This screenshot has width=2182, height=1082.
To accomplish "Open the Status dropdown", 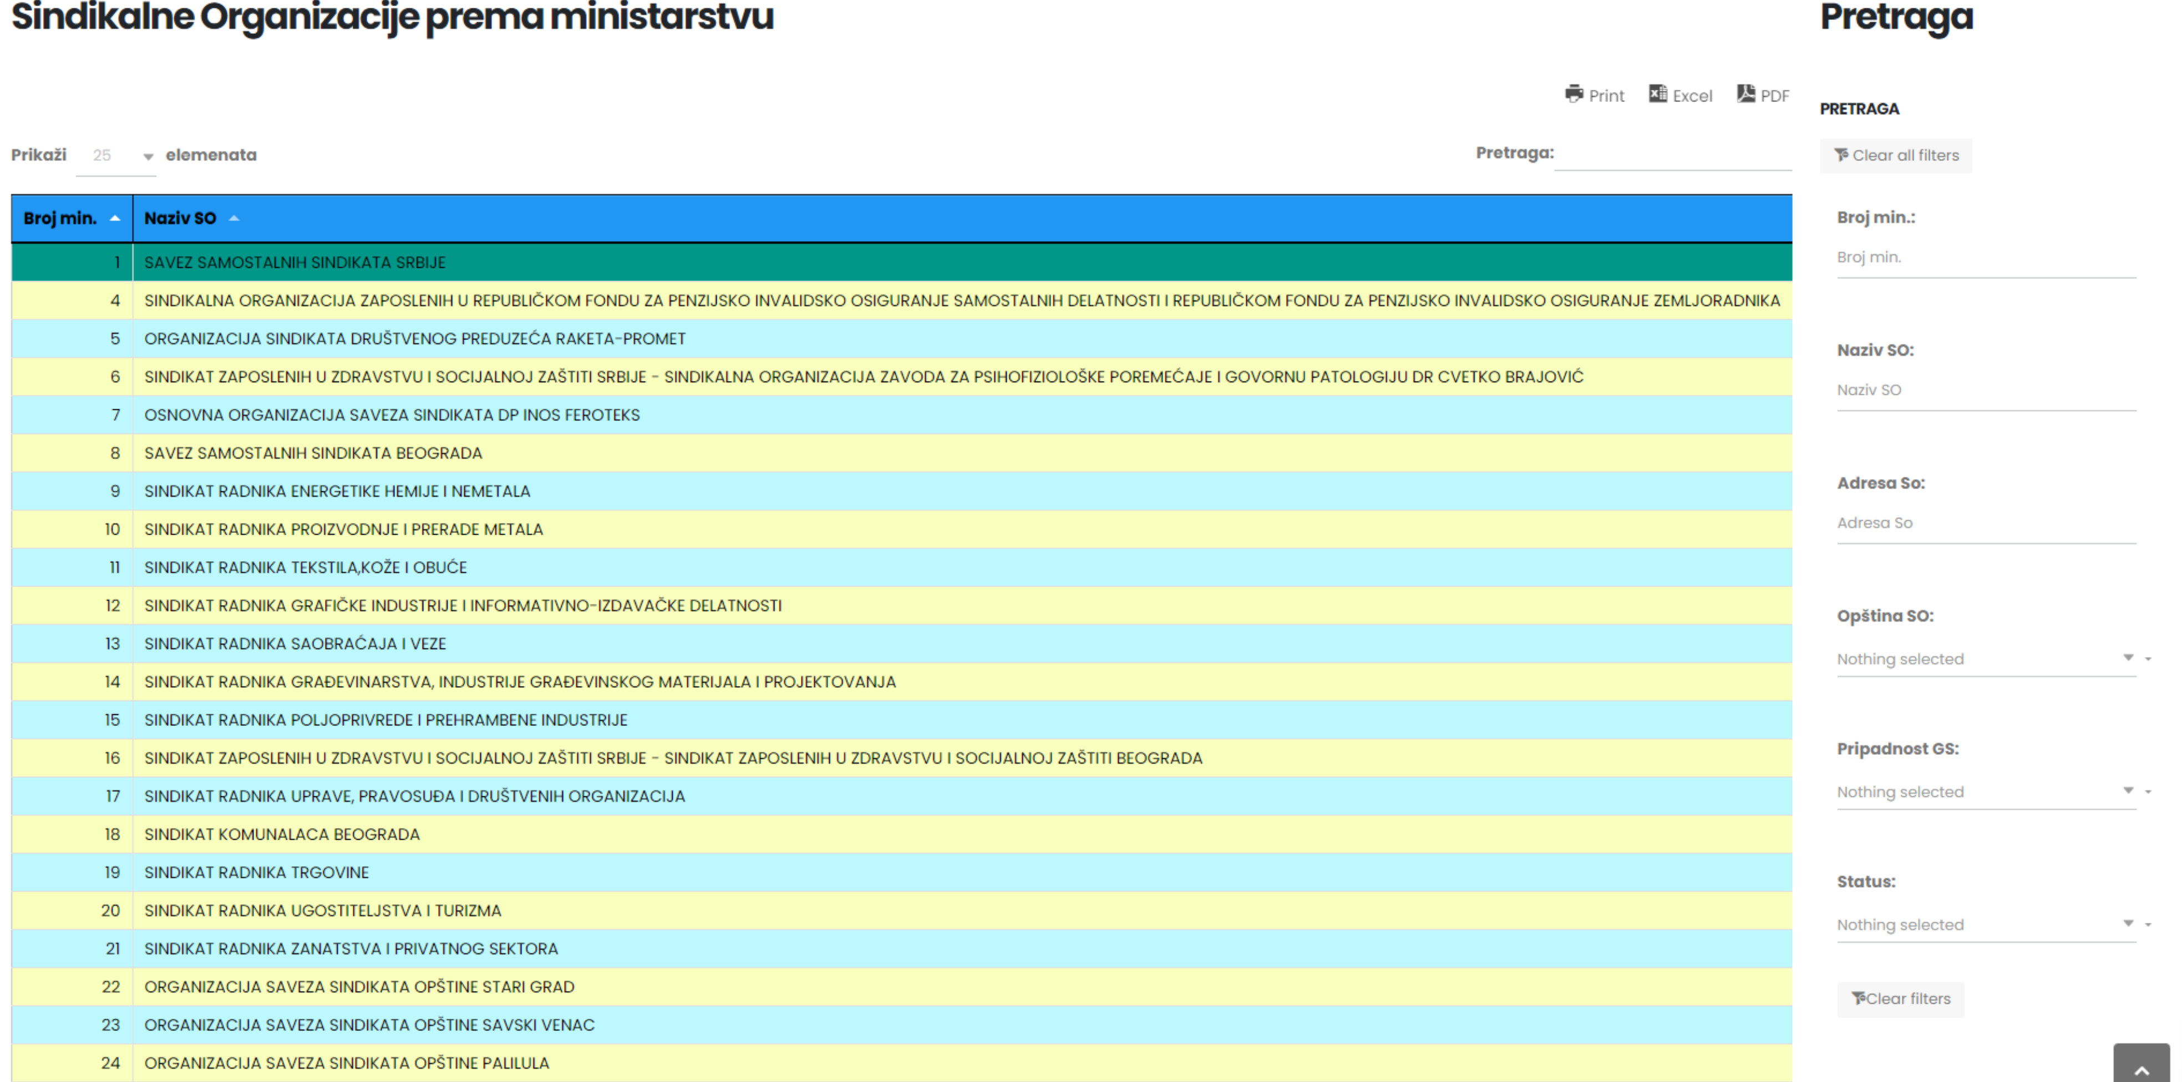I will pos(1986,924).
